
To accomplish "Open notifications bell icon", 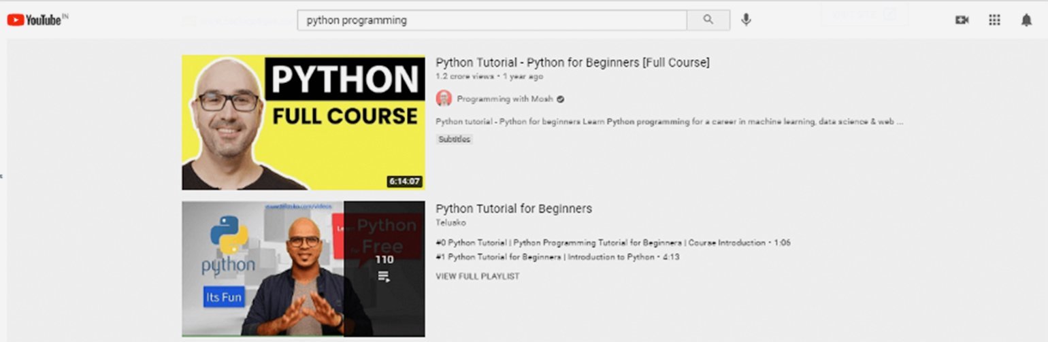I will pos(1026,20).
